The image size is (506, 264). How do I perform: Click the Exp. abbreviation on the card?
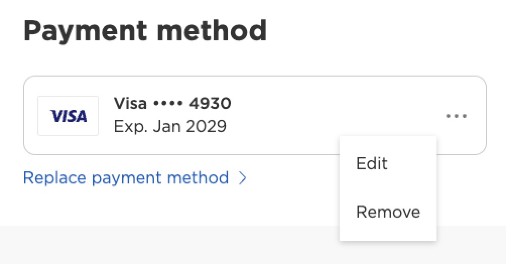coord(129,126)
